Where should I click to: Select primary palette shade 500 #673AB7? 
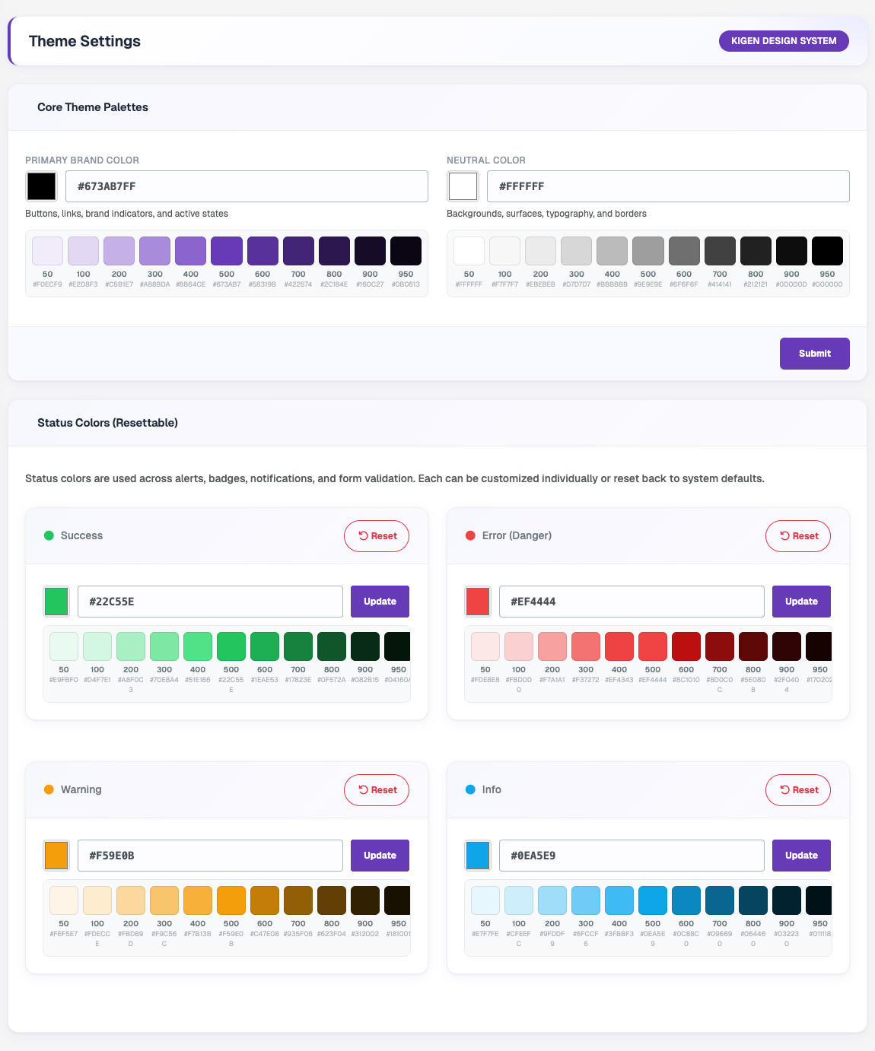227,251
